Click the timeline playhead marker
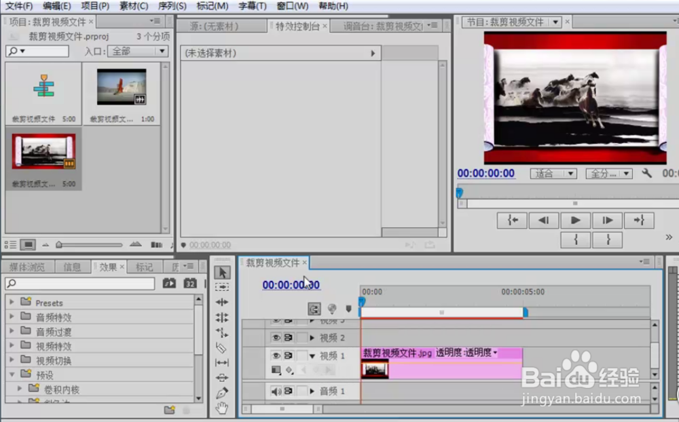679x422 pixels. pyautogui.click(x=362, y=302)
